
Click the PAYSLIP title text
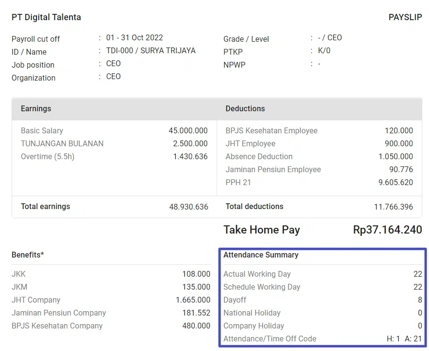[405, 17]
